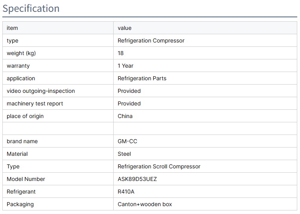300x214 pixels.
Task: Click the 'warranty' row label
Action: 18,66
